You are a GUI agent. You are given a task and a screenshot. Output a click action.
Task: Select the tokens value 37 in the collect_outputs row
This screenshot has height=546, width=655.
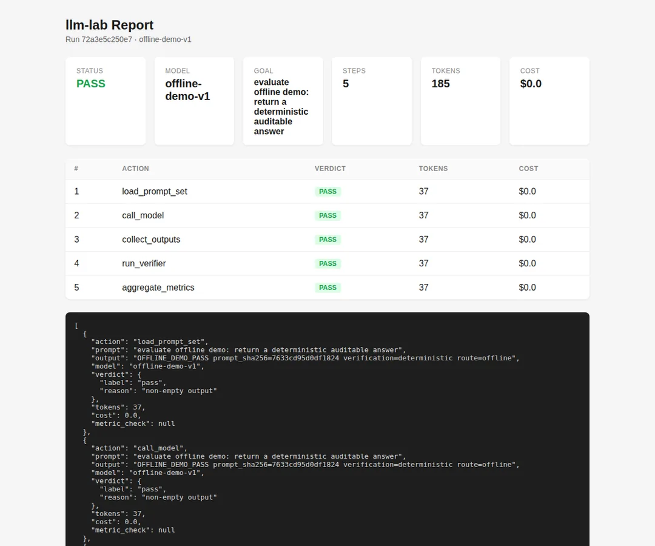pyautogui.click(x=423, y=240)
